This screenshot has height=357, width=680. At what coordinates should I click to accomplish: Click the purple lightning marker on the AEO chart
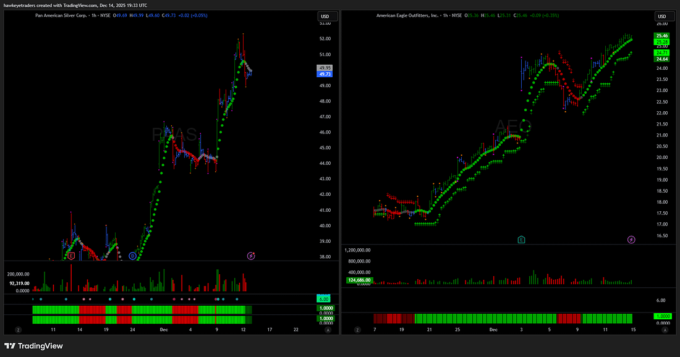(631, 240)
